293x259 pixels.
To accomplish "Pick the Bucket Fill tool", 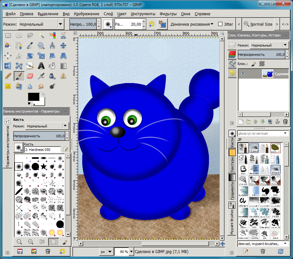I will pos(52,66).
